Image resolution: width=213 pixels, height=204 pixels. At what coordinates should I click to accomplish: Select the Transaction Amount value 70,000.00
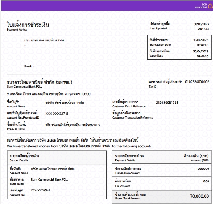[203, 168]
